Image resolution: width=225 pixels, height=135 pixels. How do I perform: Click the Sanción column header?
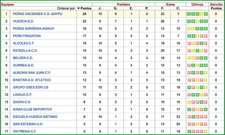[216, 4]
